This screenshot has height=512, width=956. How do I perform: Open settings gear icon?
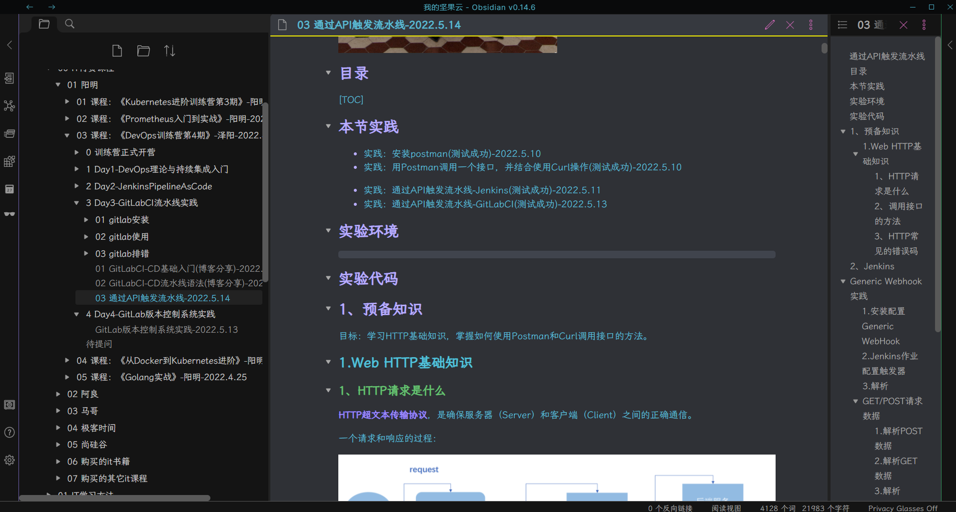[x=9, y=460]
